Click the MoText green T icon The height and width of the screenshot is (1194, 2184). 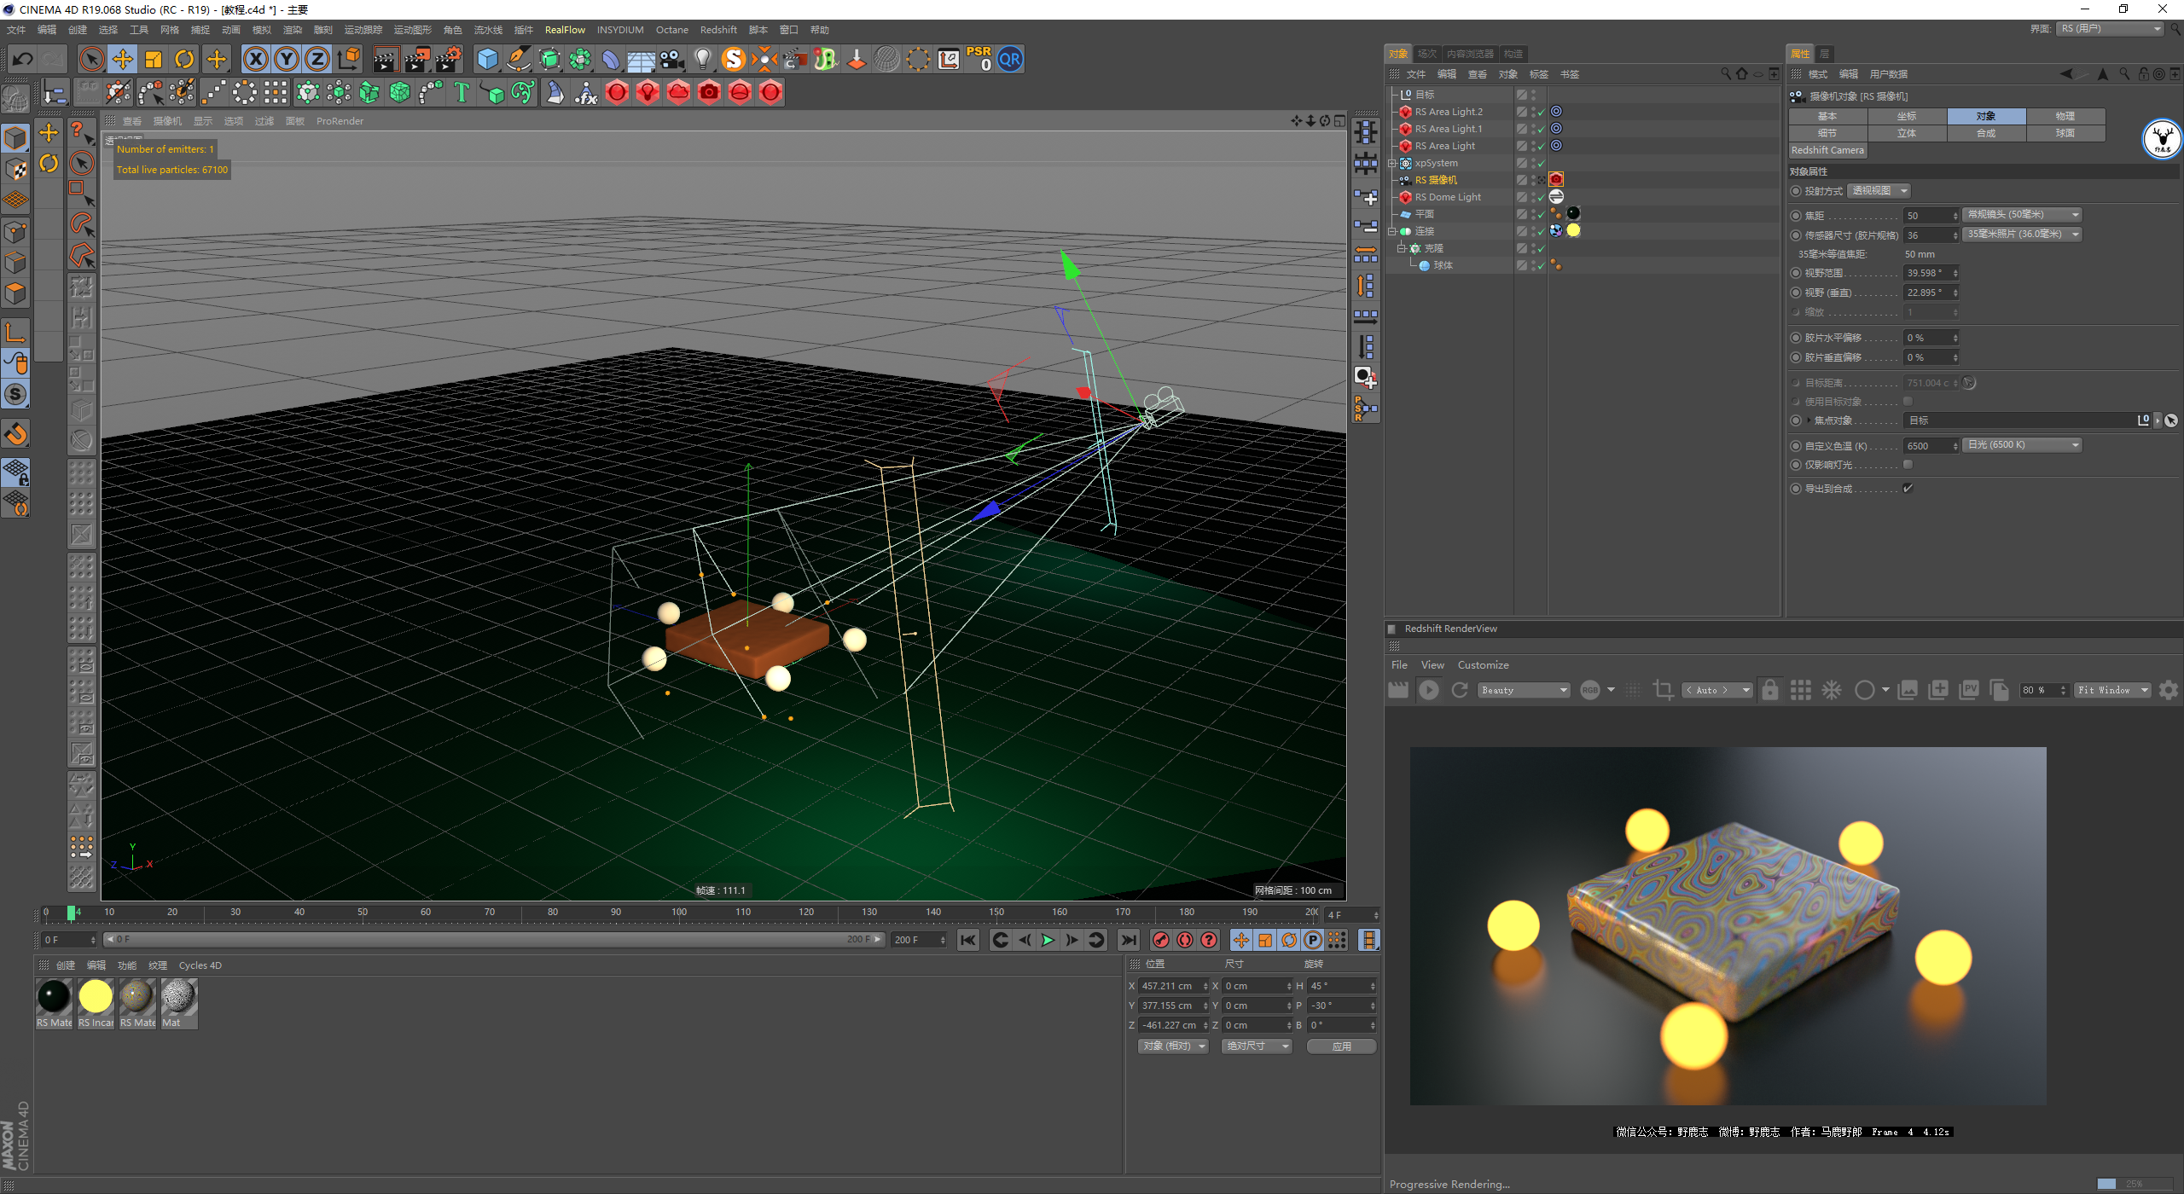click(462, 92)
